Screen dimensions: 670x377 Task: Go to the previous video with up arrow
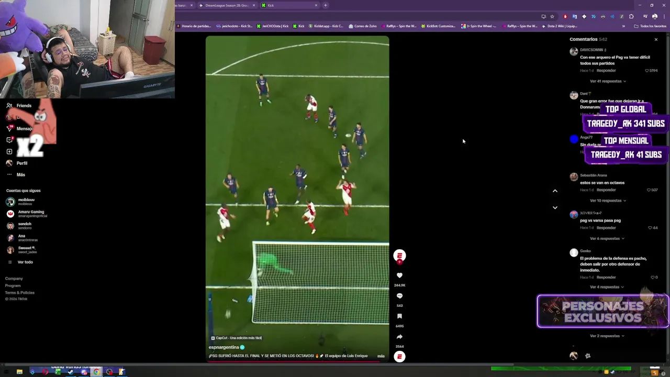555,191
